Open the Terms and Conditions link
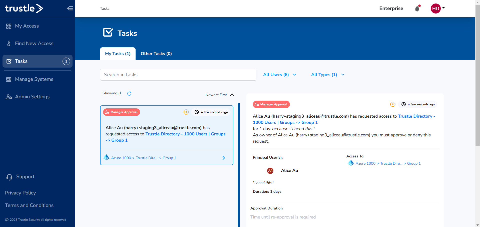Screen dimensions: 480x227 29,205
